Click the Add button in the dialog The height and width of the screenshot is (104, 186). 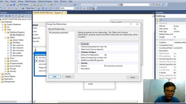(54, 77)
